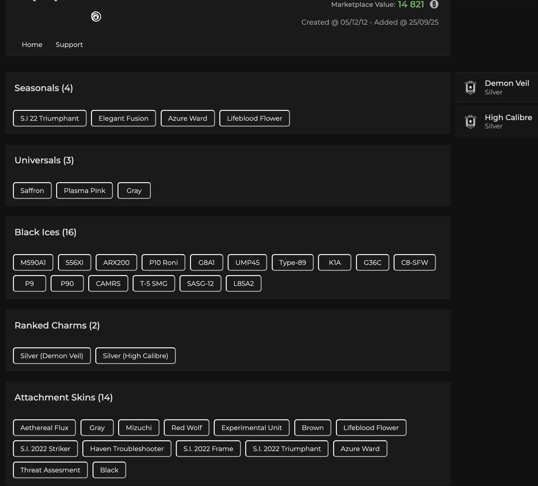
Task: Click the Haven Troubleshooter attachment skin
Action: [x=127, y=449]
